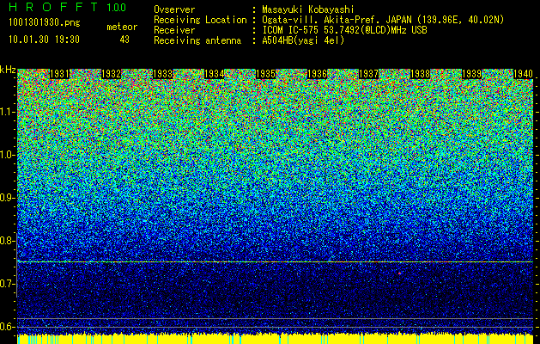Image resolution: width=540 pixels, height=344 pixels.
Task: Click the 1935 time marker
Action: click(x=265, y=74)
